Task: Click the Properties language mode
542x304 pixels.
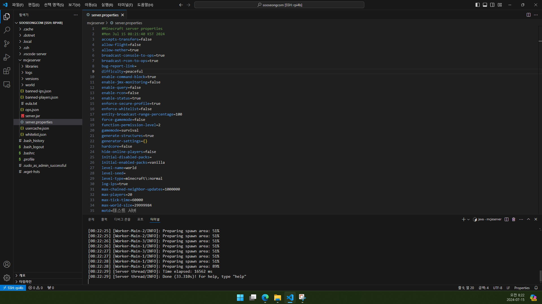Action: click(522, 288)
